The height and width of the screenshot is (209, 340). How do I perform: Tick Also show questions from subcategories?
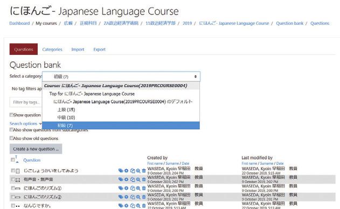pos(11,130)
